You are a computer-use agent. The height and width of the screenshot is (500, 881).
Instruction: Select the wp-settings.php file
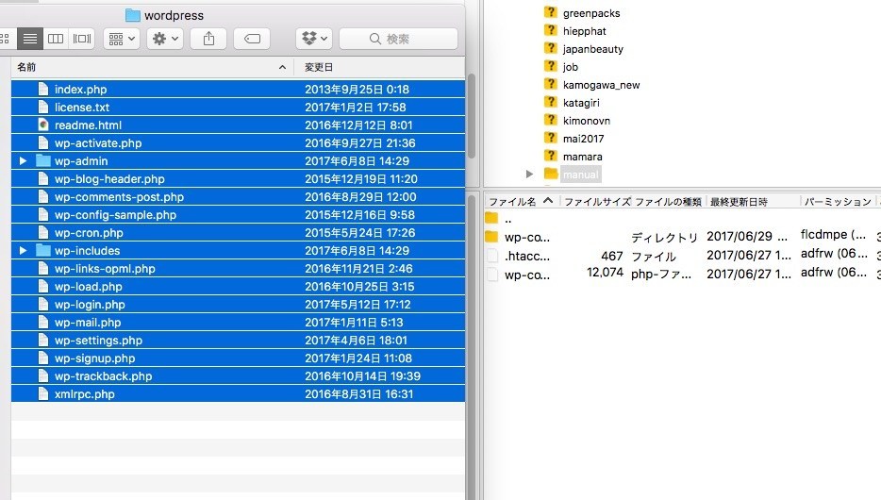click(239, 341)
